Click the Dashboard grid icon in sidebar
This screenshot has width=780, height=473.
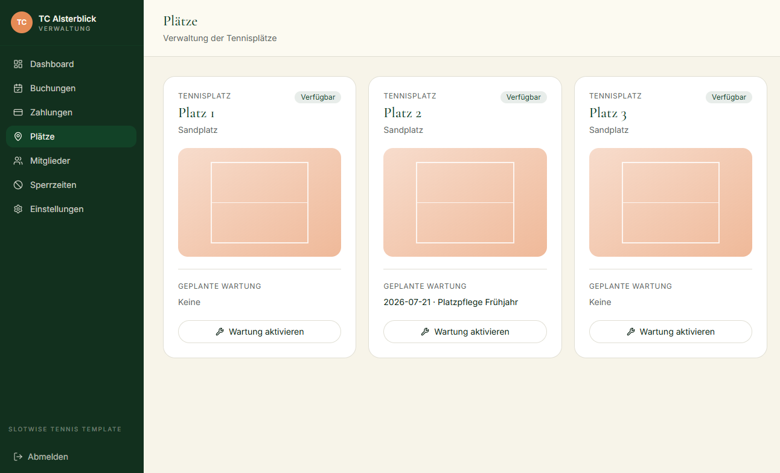pyautogui.click(x=18, y=64)
